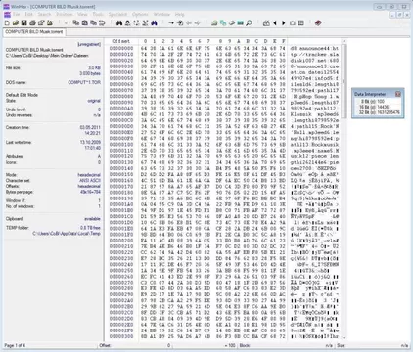Open the Options menu
This screenshot has width=413, height=352.
140,14
